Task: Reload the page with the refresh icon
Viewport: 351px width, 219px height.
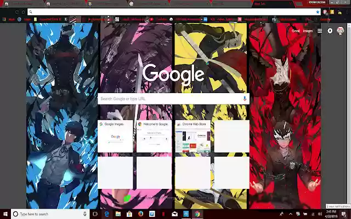Action: pos(17,12)
